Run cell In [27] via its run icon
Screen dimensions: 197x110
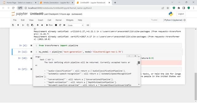tap(31, 69)
